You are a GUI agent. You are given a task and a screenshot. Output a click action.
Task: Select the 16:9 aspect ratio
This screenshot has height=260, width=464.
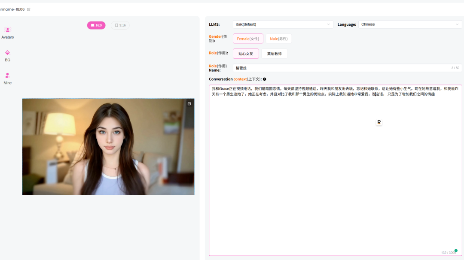(96, 25)
